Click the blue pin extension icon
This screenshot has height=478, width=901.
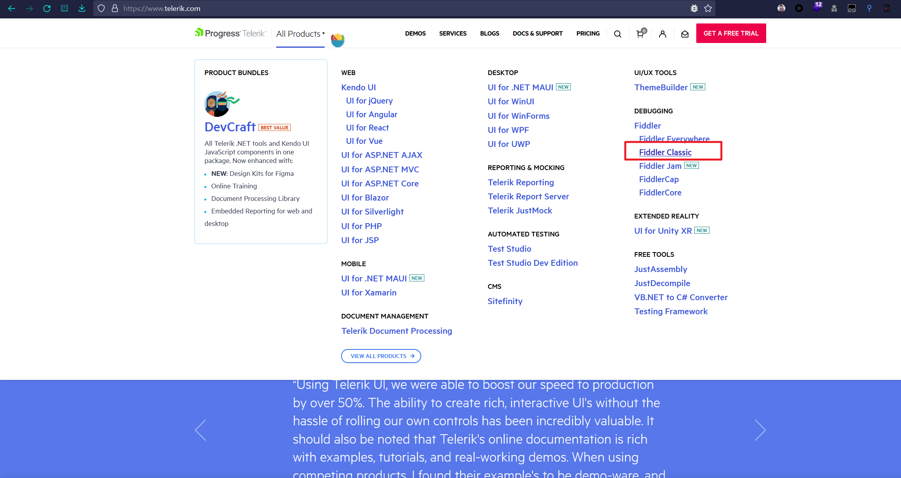pyautogui.click(x=869, y=8)
